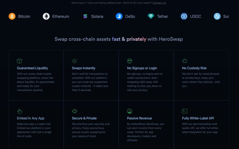The image size is (239, 149).
Task: Click the Secure & Private heading
Action: click(x=84, y=118)
